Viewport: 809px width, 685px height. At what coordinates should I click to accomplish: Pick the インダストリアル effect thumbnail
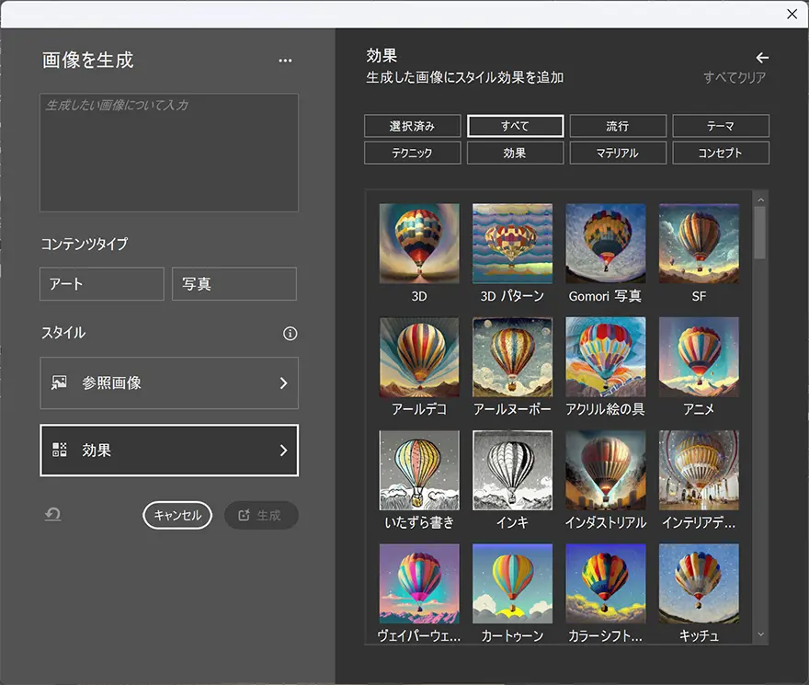point(606,470)
